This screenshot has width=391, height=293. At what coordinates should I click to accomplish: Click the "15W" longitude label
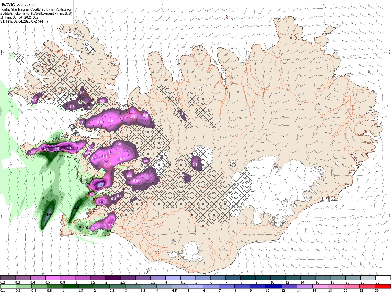(323, 2)
